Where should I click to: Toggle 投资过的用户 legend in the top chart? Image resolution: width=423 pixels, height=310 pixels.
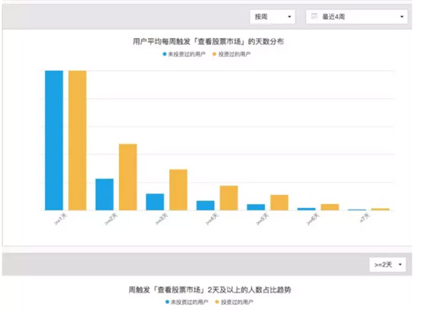tap(231, 54)
